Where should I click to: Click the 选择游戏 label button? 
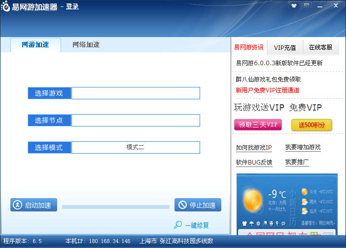pyautogui.click(x=49, y=93)
